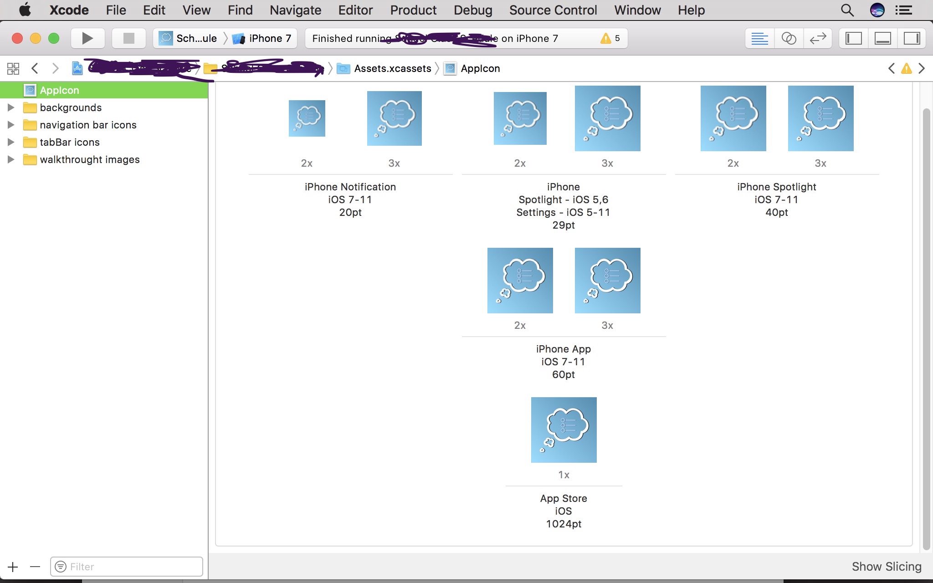The width and height of the screenshot is (933, 583).
Task: Show the Standard editor
Action: tap(759, 38)
